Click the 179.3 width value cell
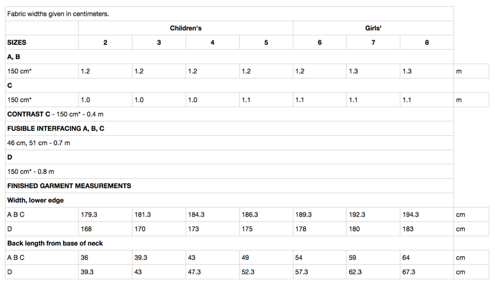This screenshot has width=495, height=285. click(x=89, y=215)
